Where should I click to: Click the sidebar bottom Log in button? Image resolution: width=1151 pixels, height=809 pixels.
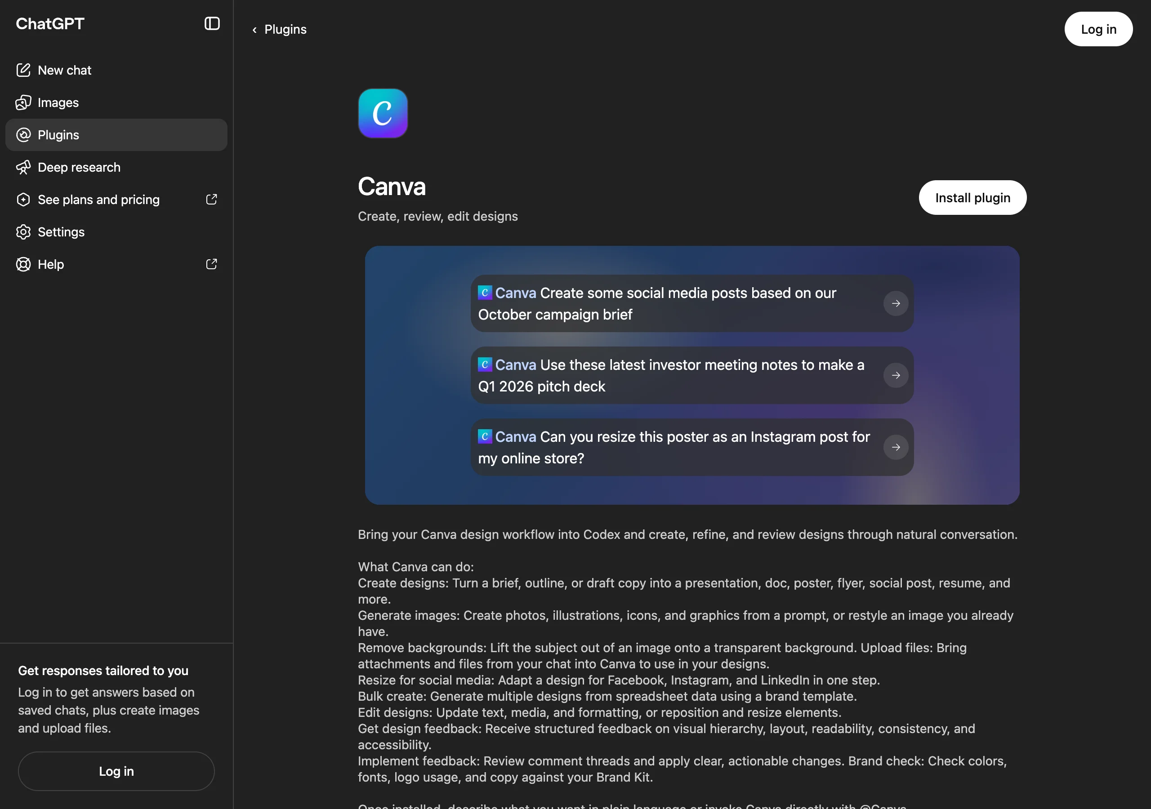click(116, 771)
